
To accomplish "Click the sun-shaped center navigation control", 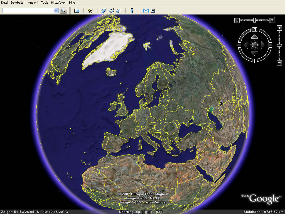I will coord(254,45).
